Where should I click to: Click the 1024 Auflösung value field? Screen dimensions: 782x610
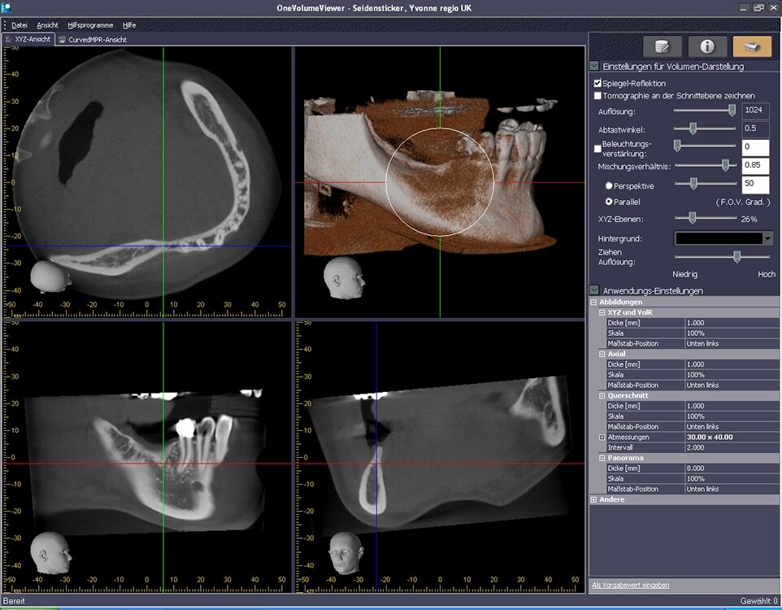pos(756,110)
